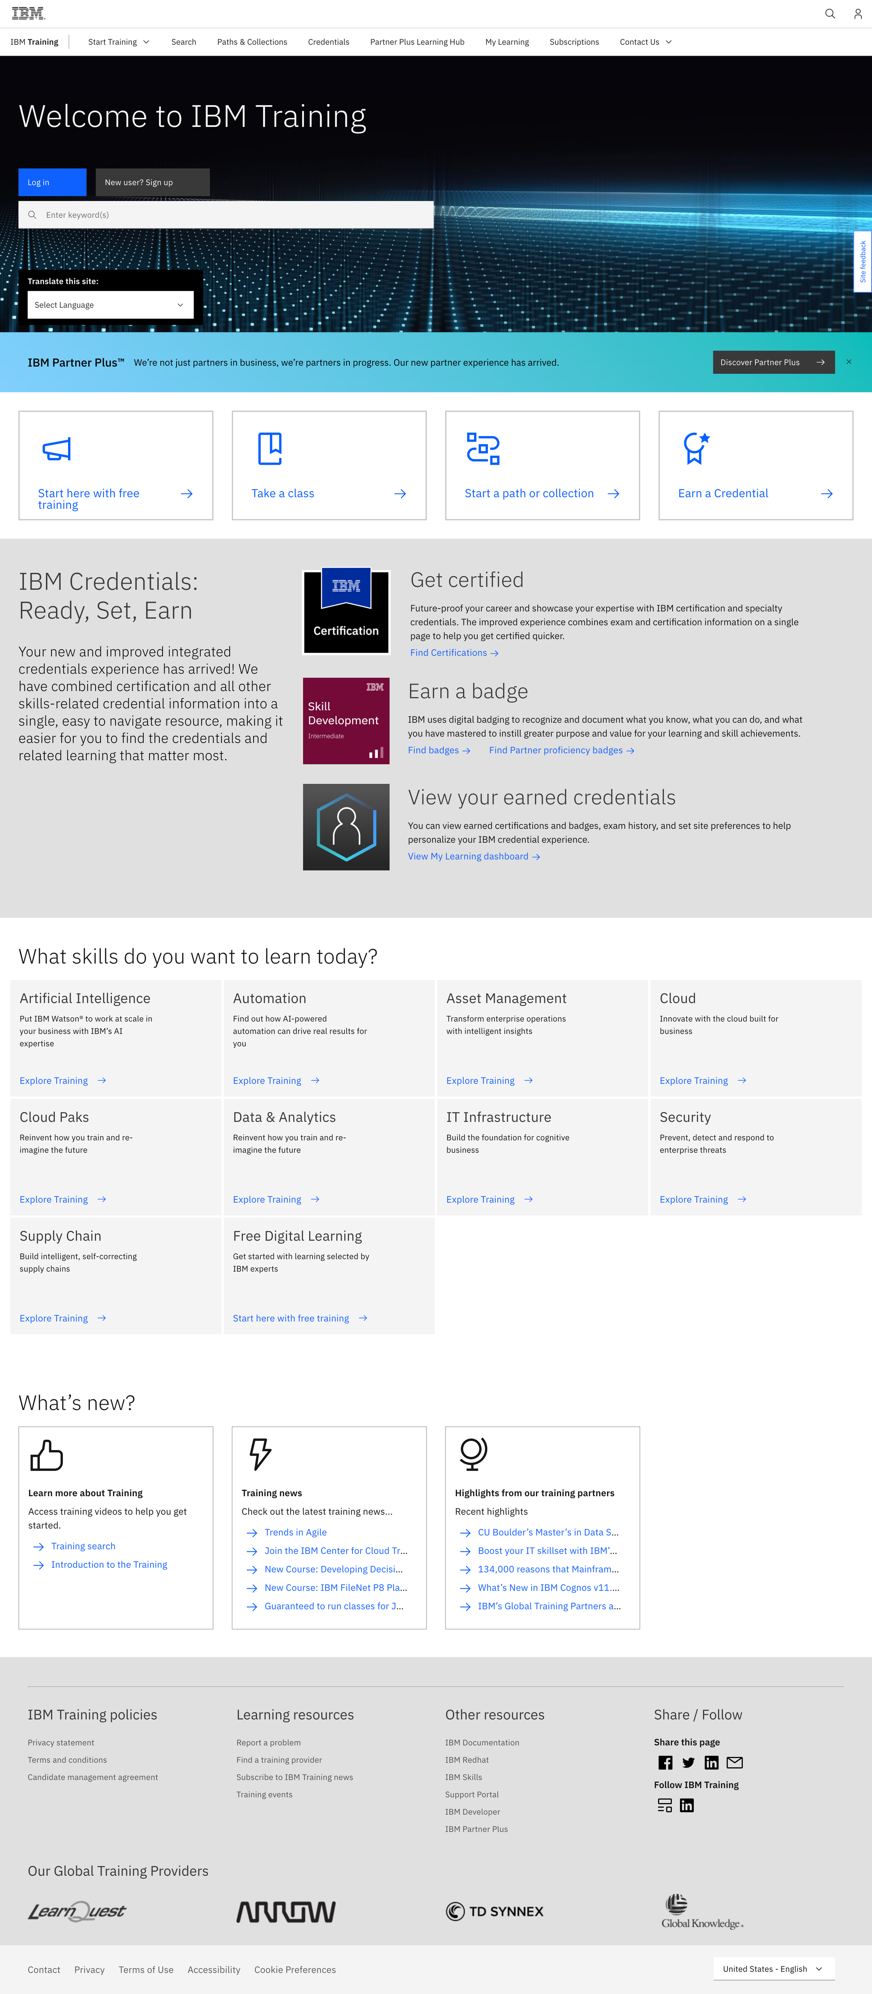Click the Log in button
Viewport: 872px width, 1994px height.
pyautogui.click(x=52, y=182)
